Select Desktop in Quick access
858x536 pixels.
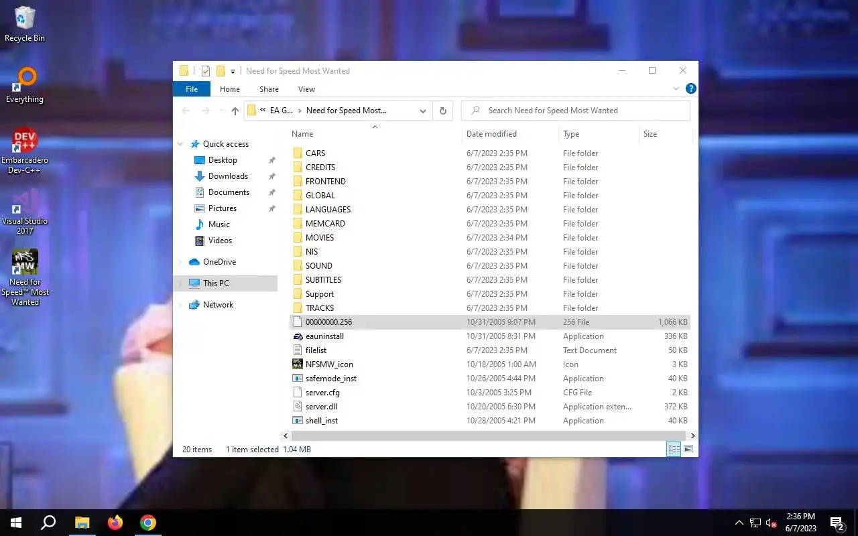click(223, 160)
